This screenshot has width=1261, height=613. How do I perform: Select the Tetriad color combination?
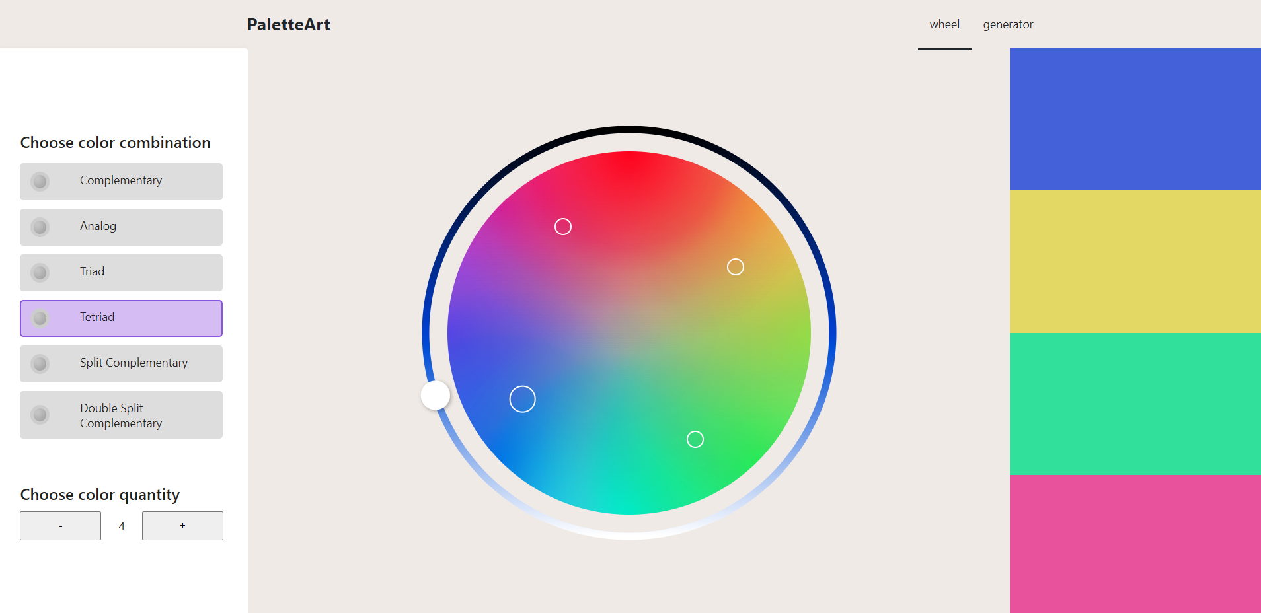click(x=121, y=318)
